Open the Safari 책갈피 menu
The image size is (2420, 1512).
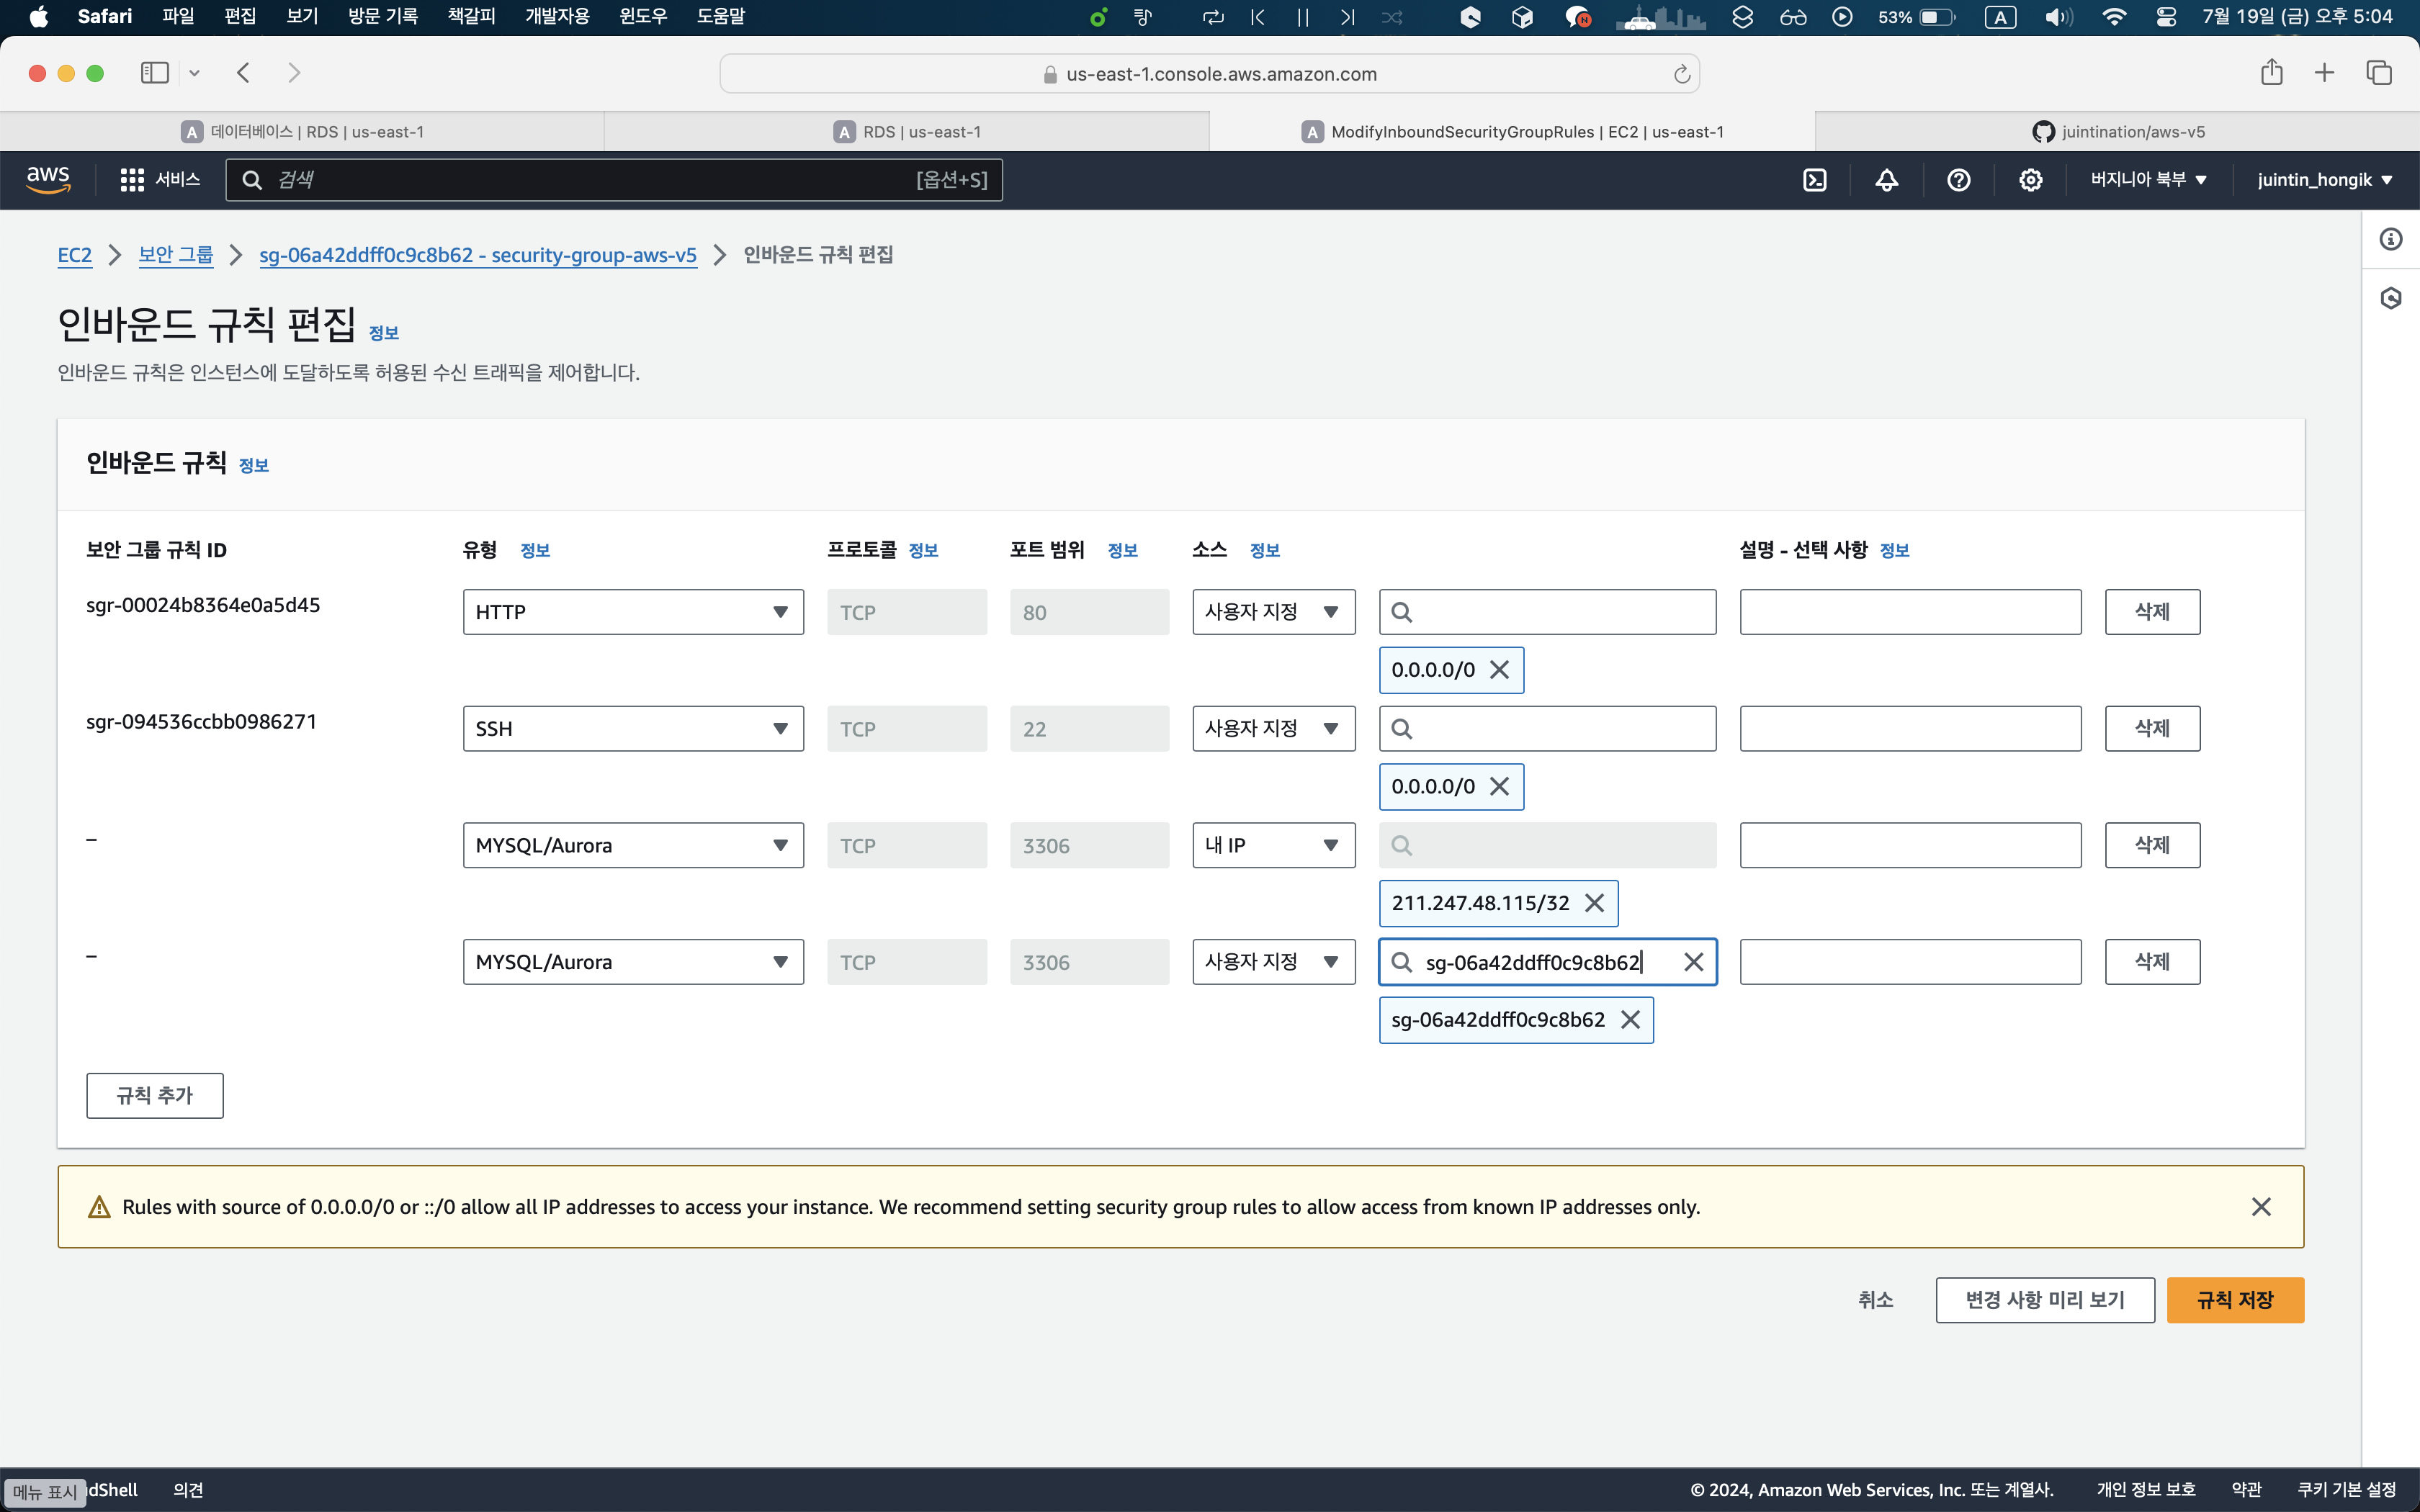click(471, 16)
